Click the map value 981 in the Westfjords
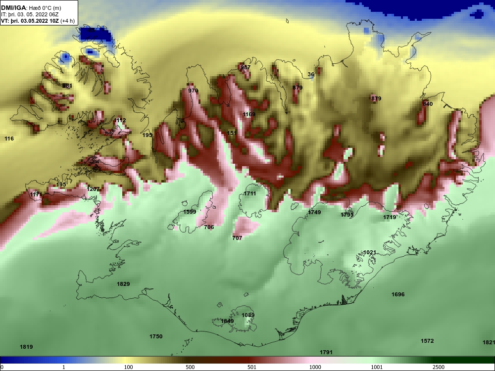The height and width of the screenshot is (371, 495). (x=67, y=86)
